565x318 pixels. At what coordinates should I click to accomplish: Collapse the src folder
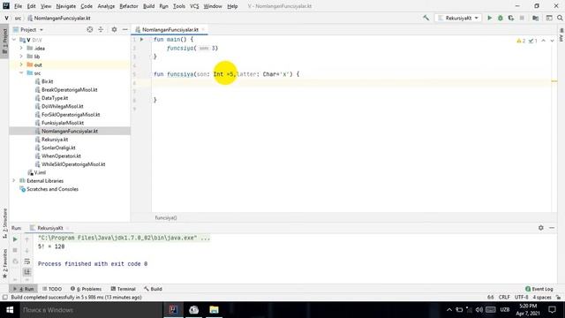[21, 72]
